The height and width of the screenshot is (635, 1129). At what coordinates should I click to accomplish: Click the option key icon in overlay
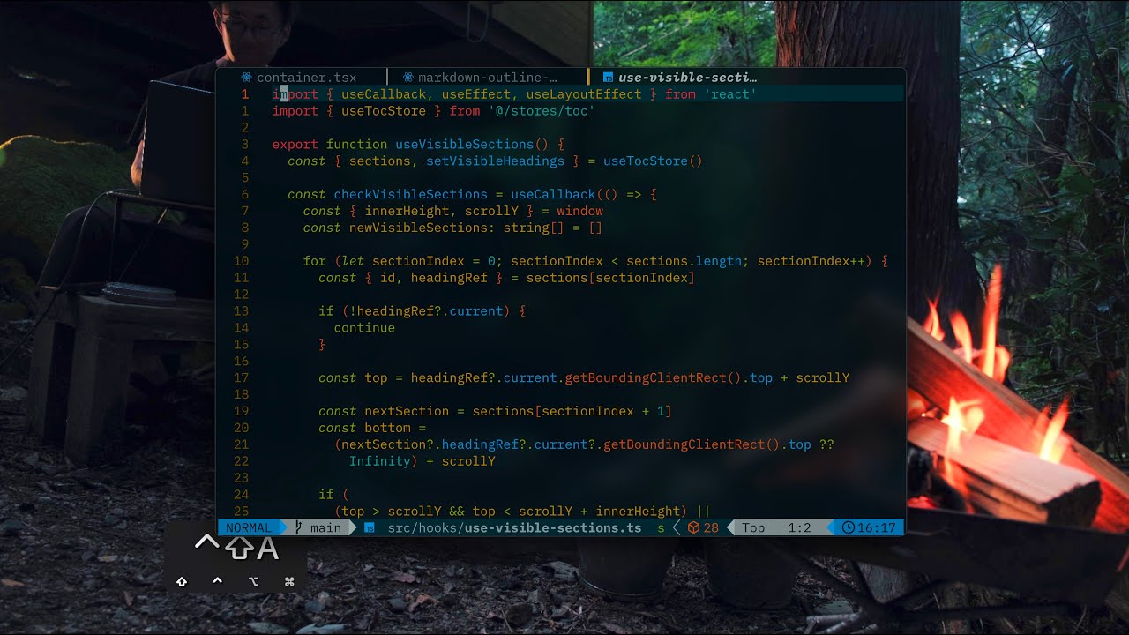point(253,581)
